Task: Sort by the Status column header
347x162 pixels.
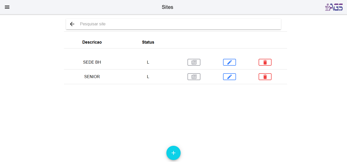Action: [x=148, y=42]
